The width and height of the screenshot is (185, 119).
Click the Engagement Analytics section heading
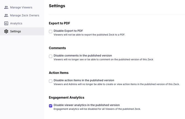[67, 98]
